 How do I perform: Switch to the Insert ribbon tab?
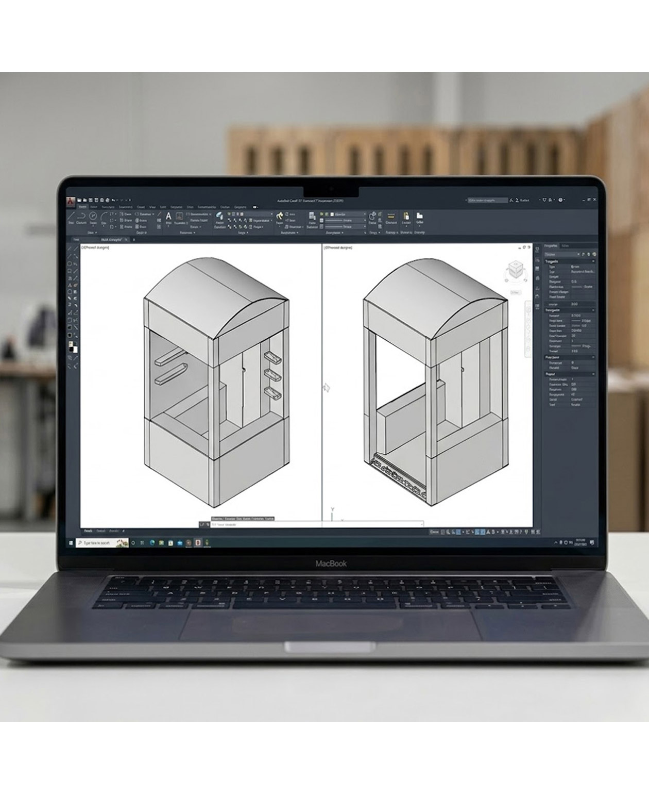[94, 207]
